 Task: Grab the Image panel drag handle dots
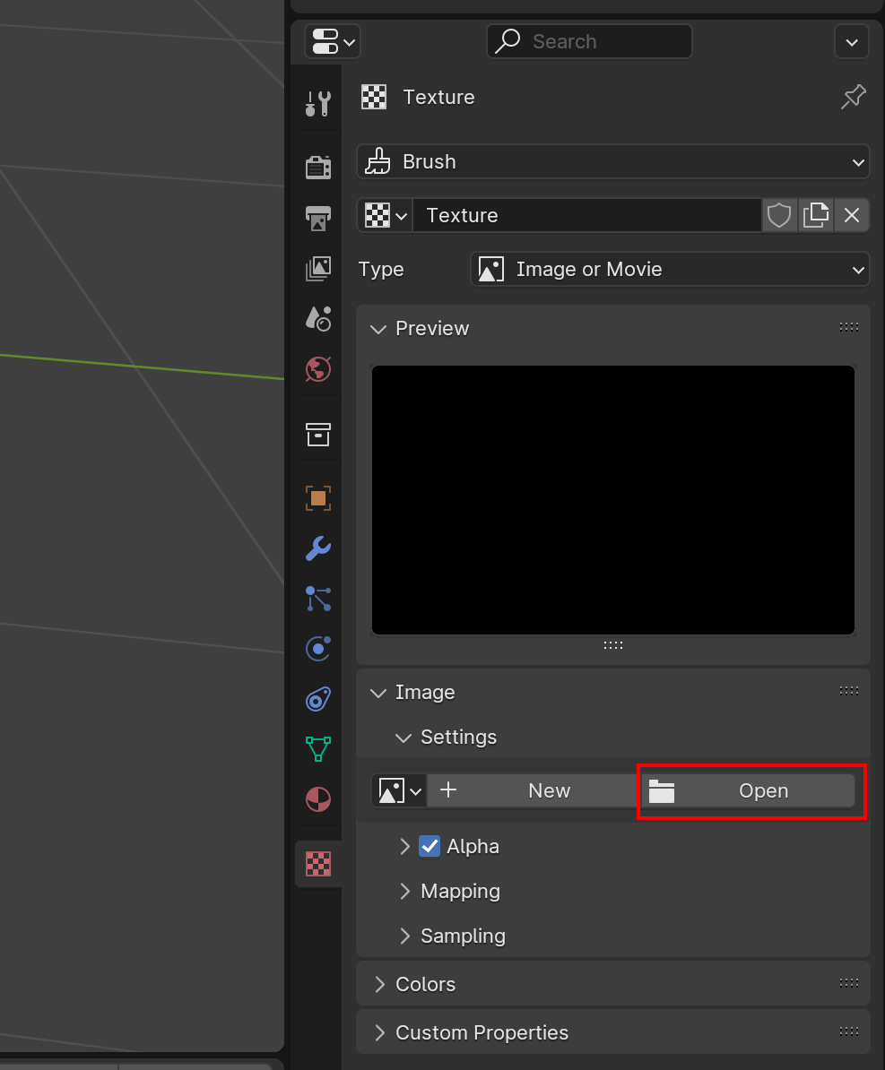click(849, 691)
